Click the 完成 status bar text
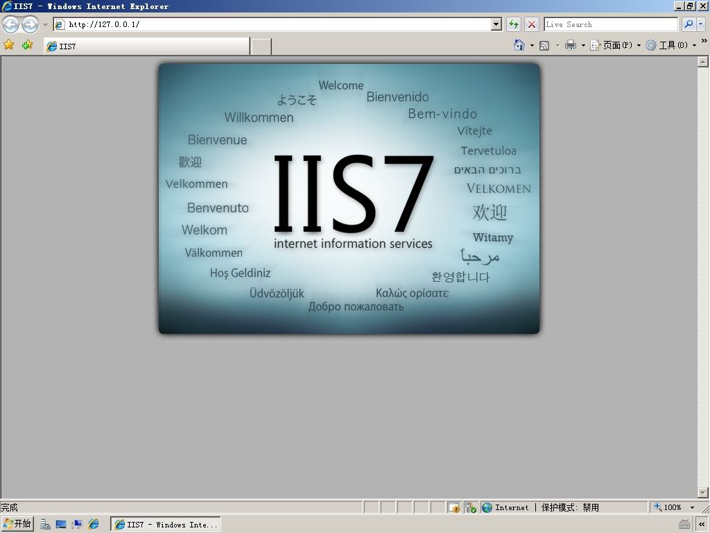 pyautogui.click(x=9, y=507)
